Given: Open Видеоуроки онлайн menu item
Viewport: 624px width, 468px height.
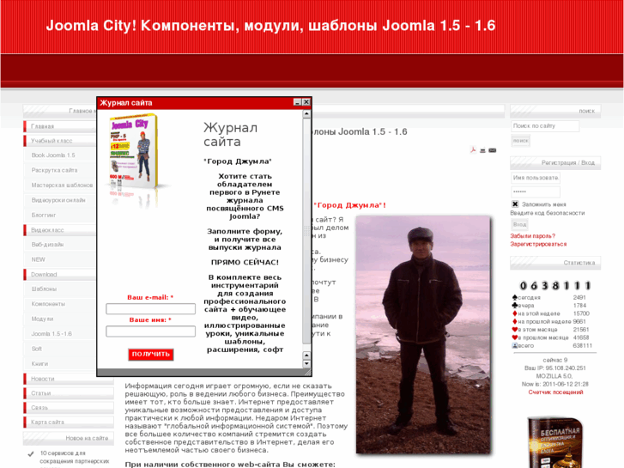Looking at the screenshot, I should point(60,200).
